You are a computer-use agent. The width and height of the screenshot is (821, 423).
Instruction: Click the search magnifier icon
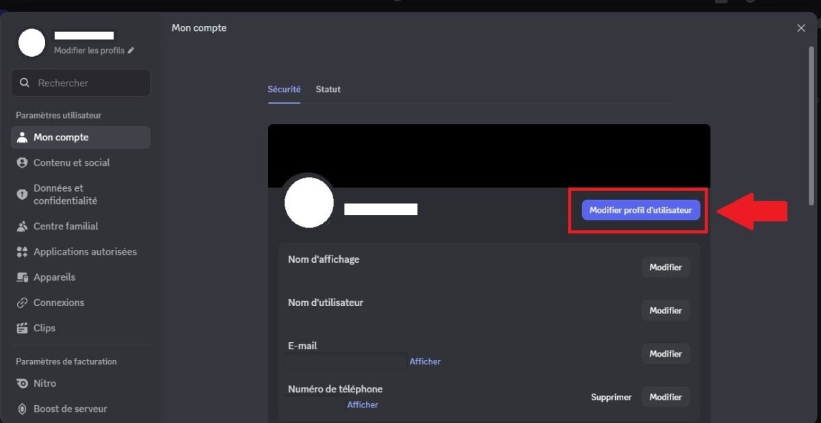pyautogui.click(x=25, y=82)
